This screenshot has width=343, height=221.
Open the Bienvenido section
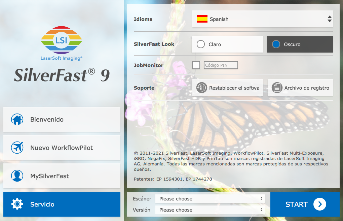coord(62,119)
